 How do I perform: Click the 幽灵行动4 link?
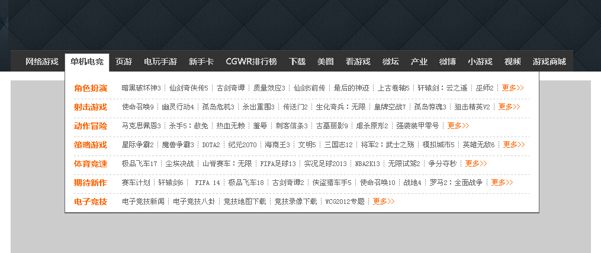178,107
